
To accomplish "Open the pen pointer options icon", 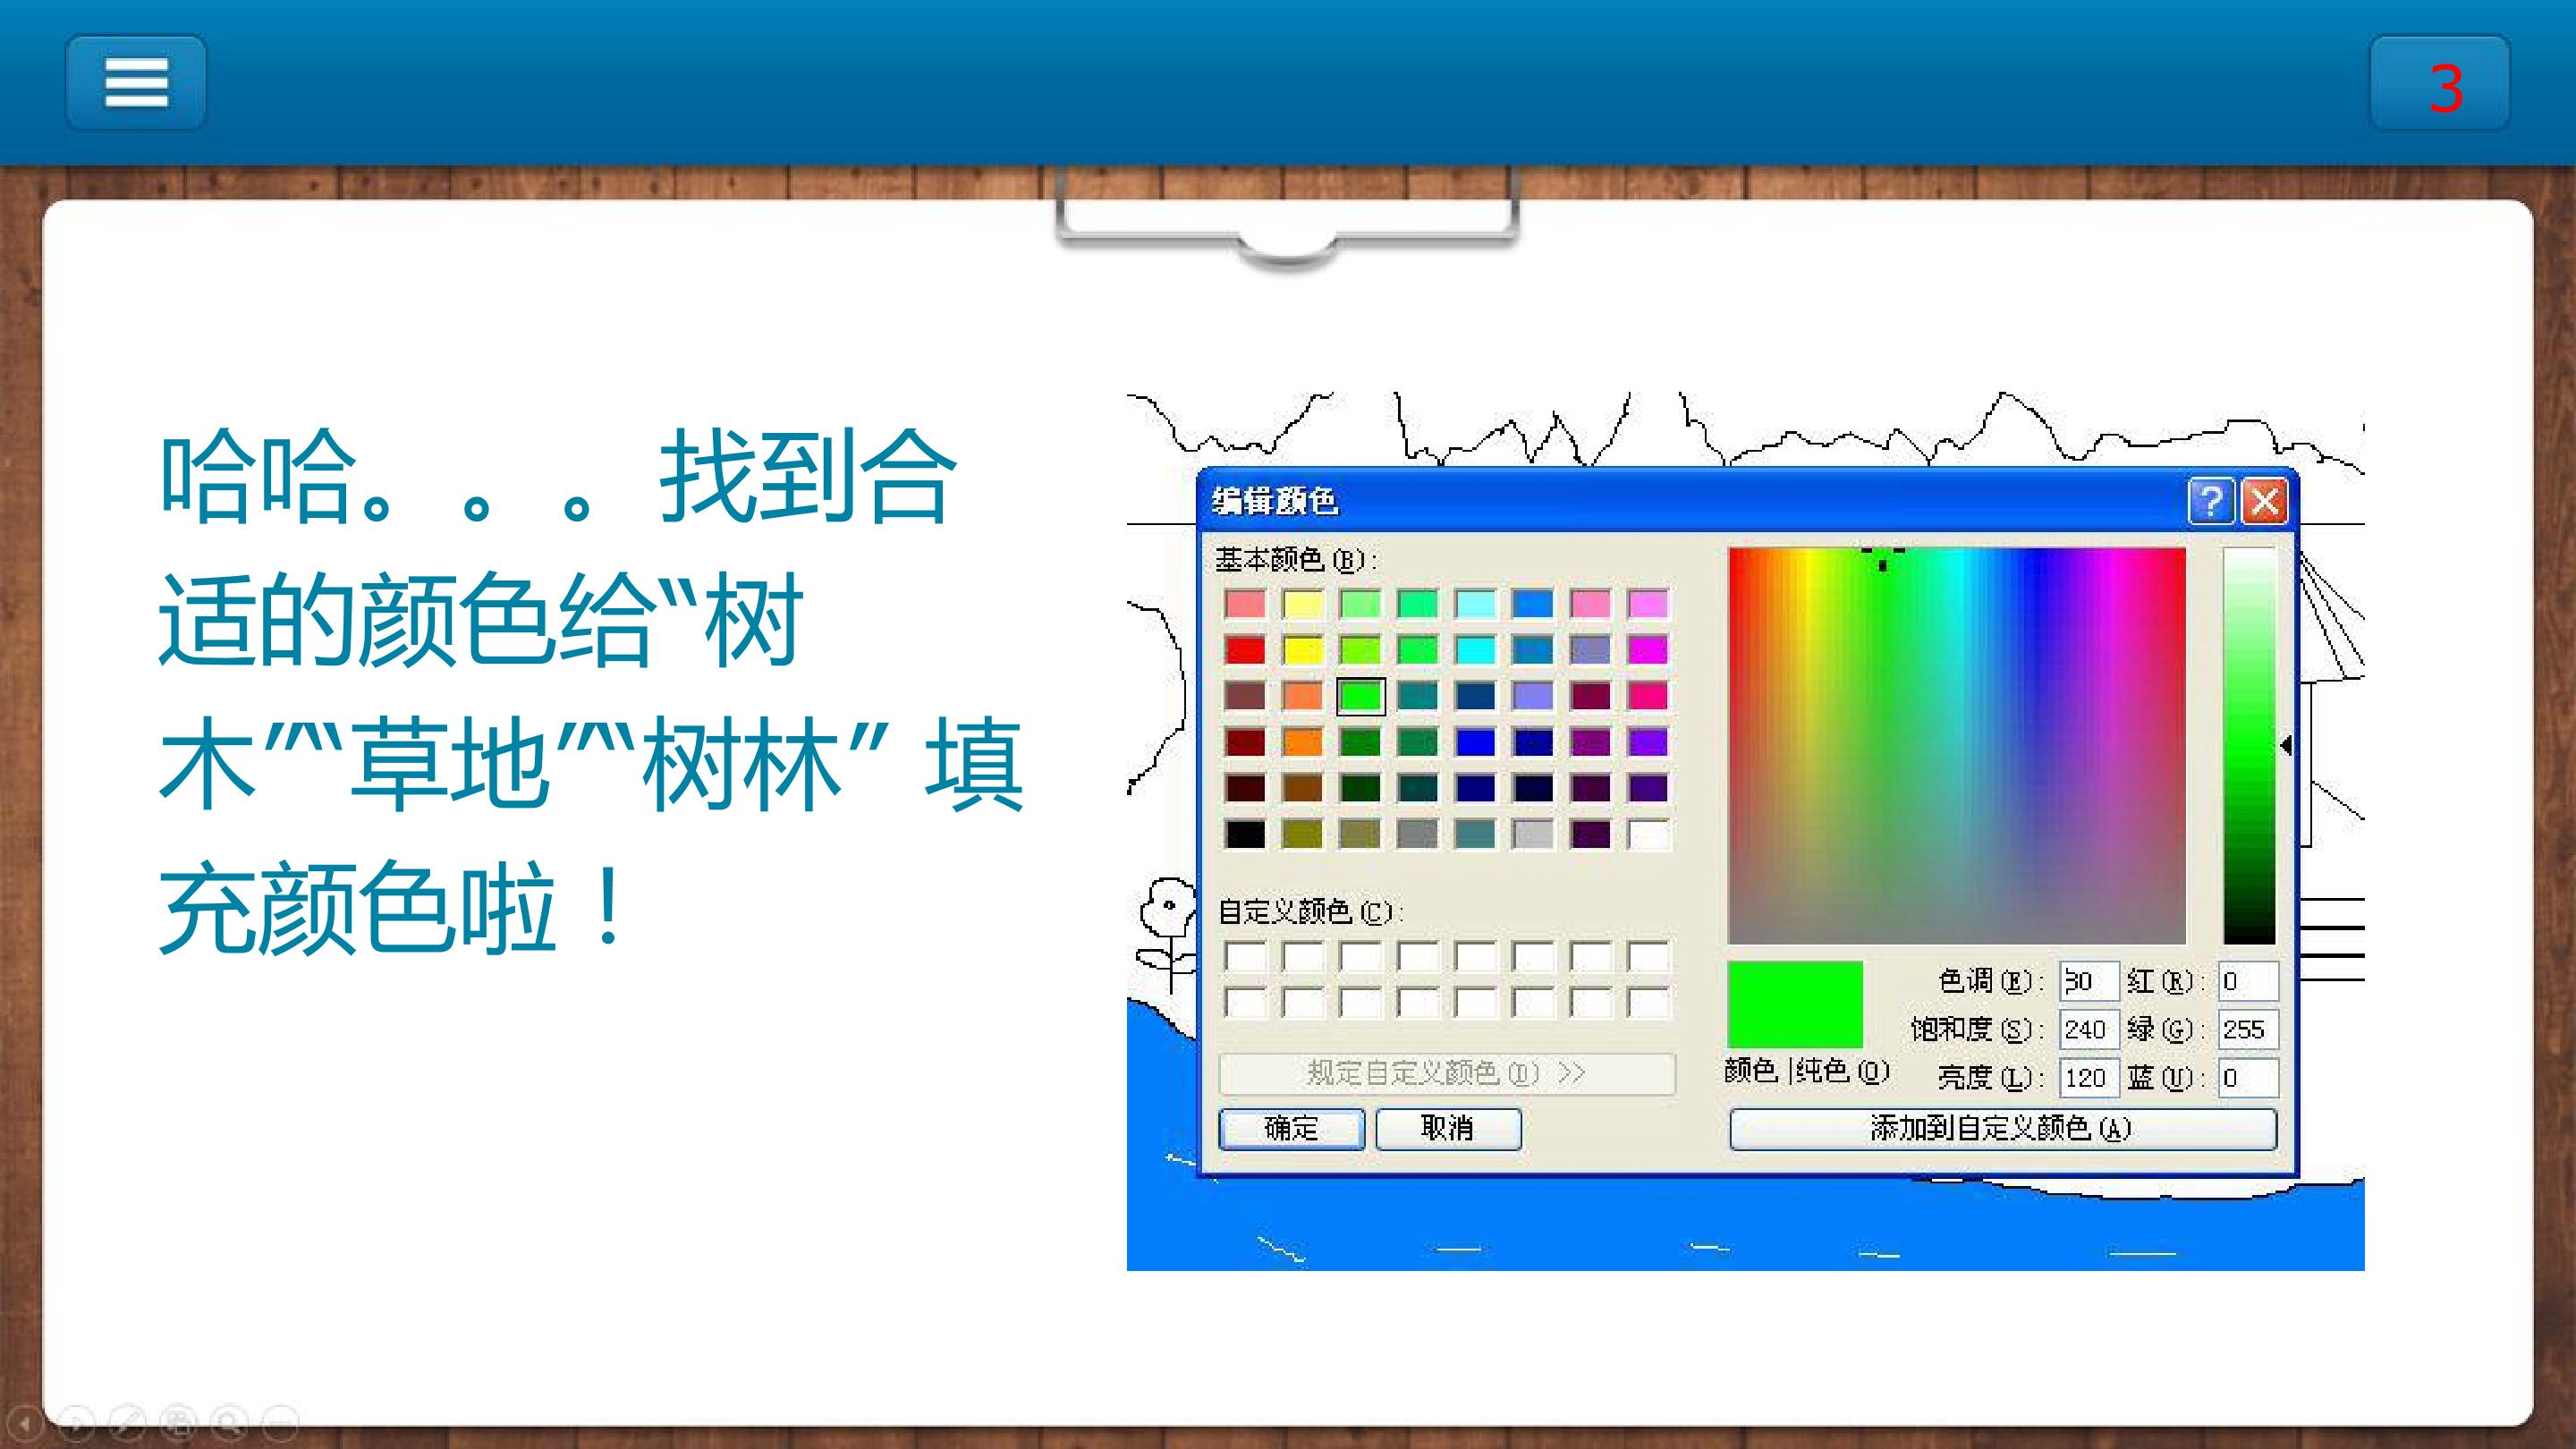I will (127, 1422).
